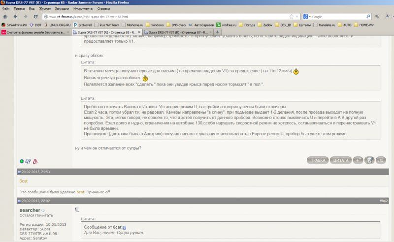The height and width of the screenshot is (242, 394).
Task: Switch to Supra DRS-77 Страница 87 tab
Action: pyautogui.click(x=177, y=32)
